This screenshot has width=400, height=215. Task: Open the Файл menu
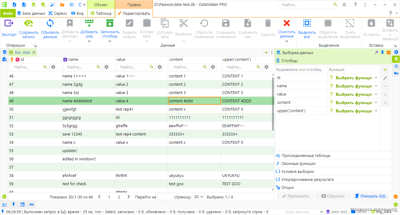[x=8, y=13]
